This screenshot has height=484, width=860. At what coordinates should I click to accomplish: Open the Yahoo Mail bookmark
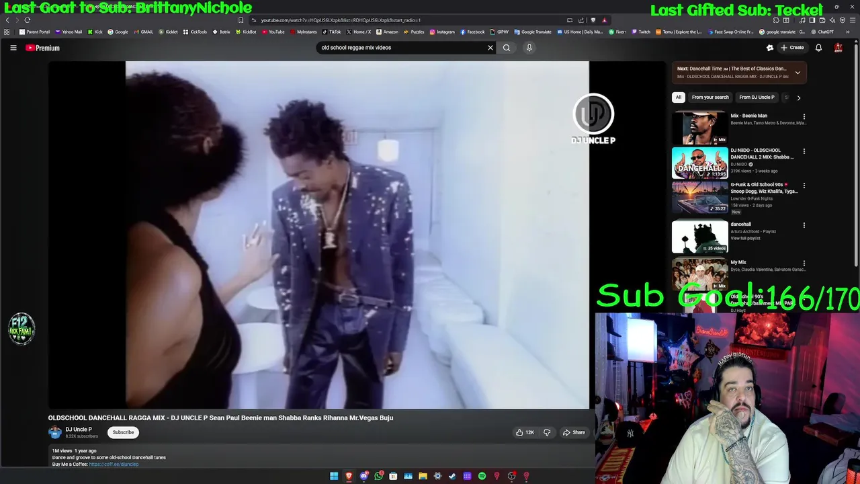(69, 32)
